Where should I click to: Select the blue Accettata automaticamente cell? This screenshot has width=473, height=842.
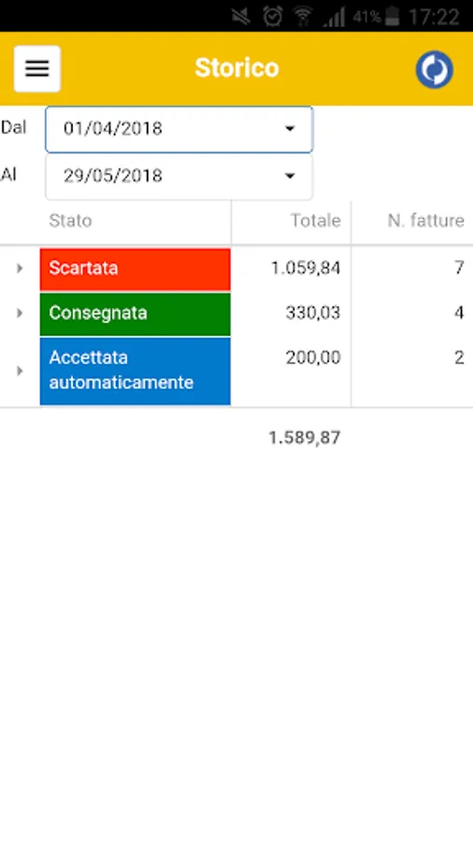[136, 371]
